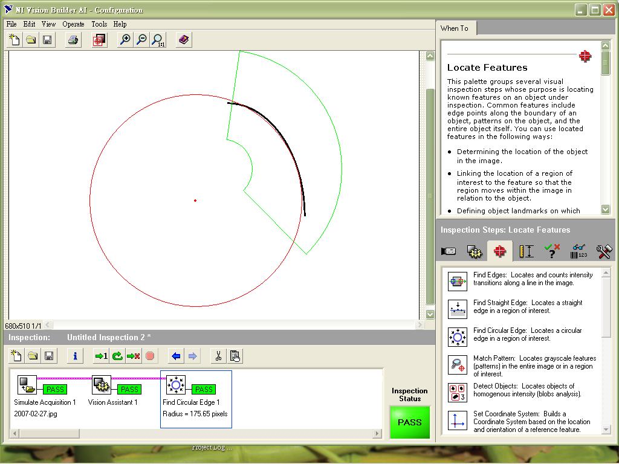
Task: Create a new inspection in the inspection toolbar
Action: (x=16, y=356)
